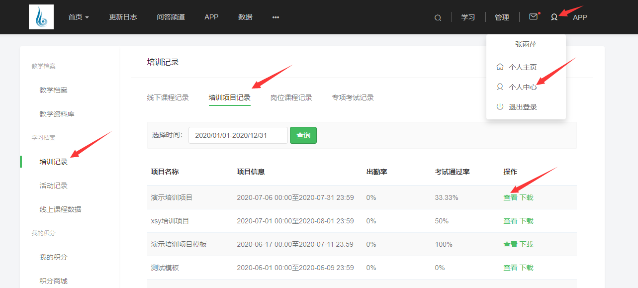Open the search magnifier icon
This screenshot has width=638, height=288.
[x=438, y=17]
